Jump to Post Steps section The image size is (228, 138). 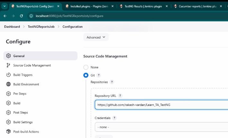pyautogui.click(x=41, y=112)
